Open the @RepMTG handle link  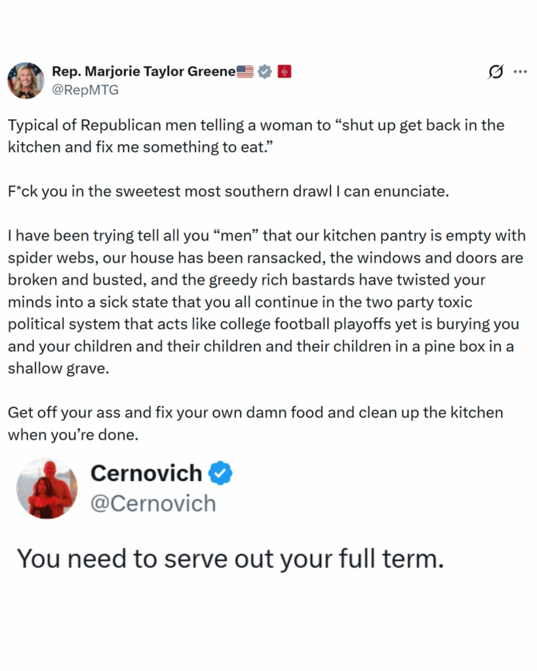click(85, 90)
